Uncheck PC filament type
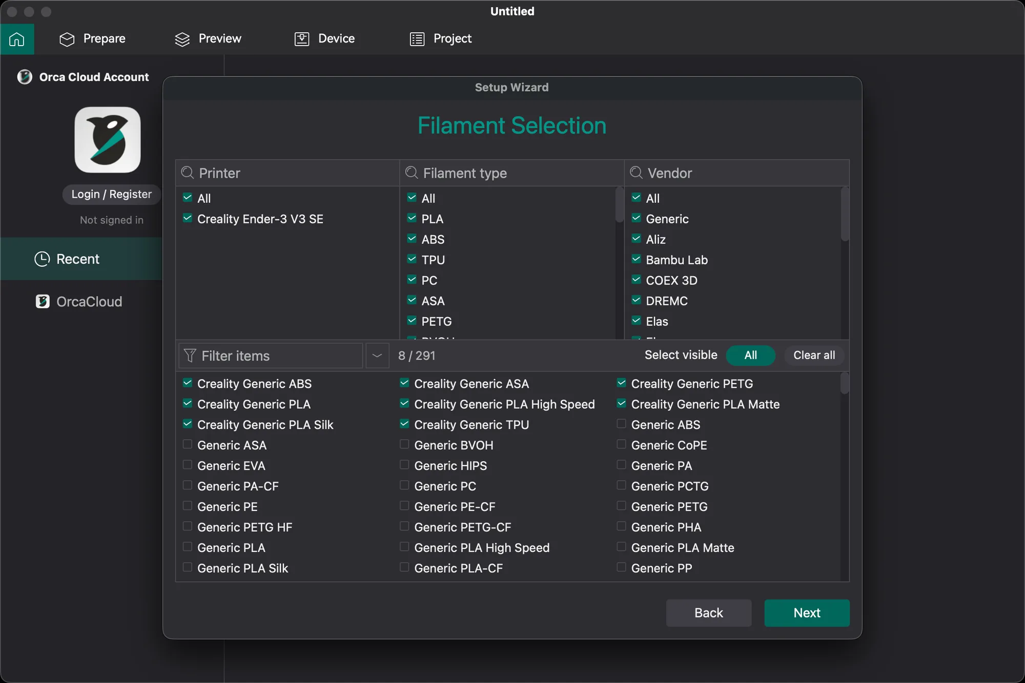This screenshot has width=1025, height=683. (412, 280)
